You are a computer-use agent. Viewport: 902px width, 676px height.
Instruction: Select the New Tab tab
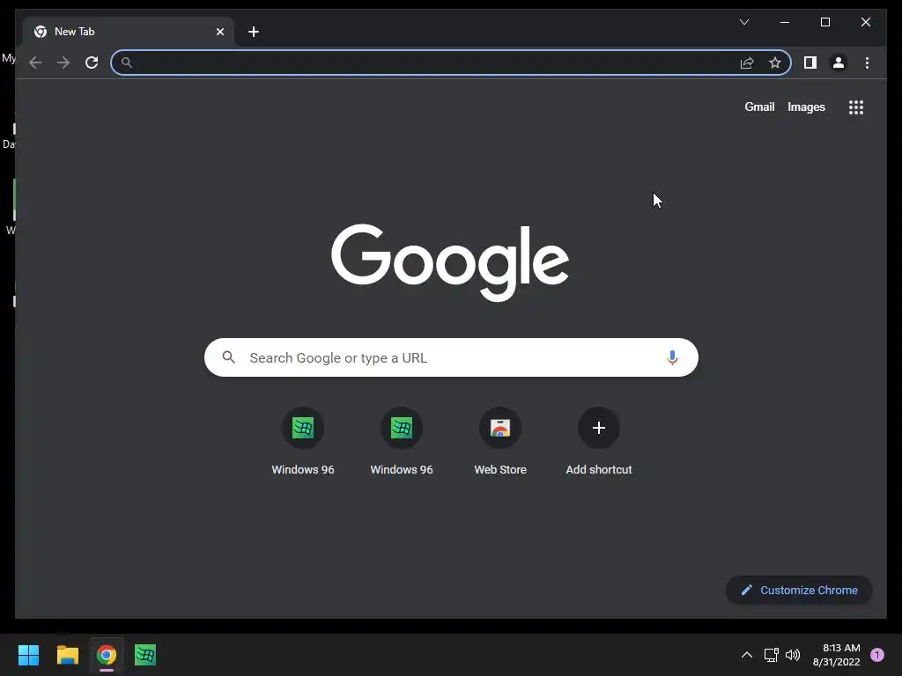pyautogui.click(x=129, y=32)
